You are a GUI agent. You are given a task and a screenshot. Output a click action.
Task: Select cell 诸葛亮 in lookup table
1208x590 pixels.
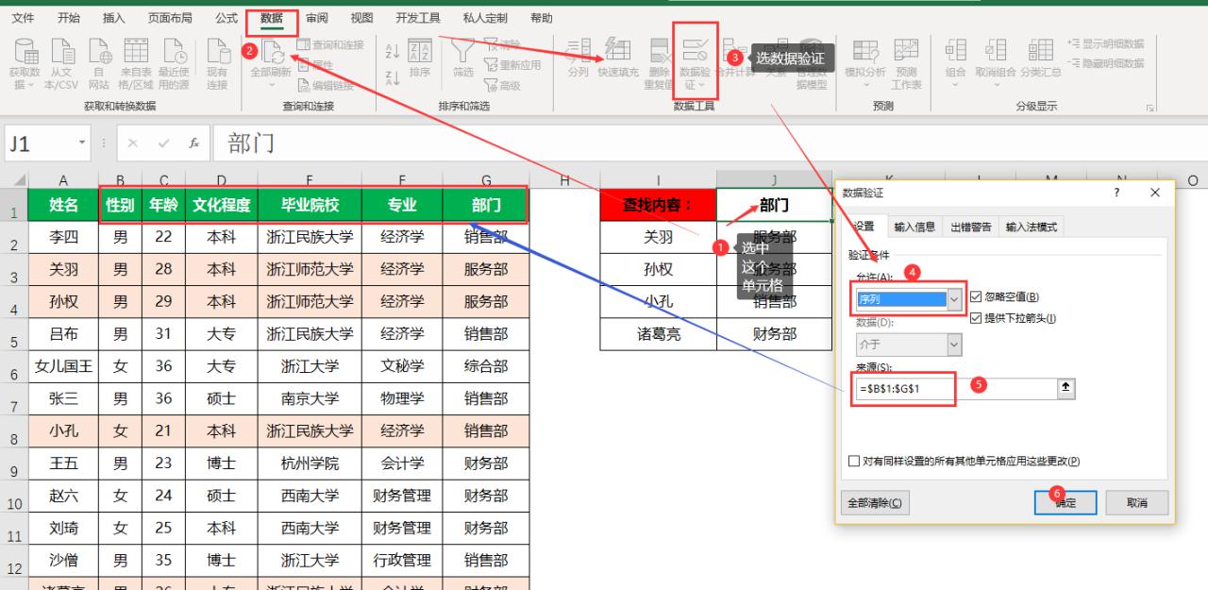[658, 333]
